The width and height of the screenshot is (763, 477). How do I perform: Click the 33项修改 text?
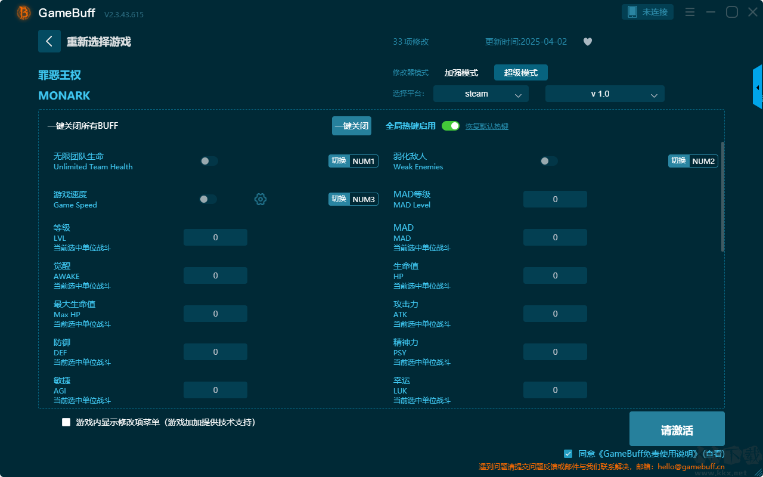(x=411, y=42)
